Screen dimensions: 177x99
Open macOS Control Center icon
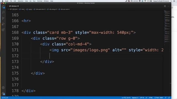pos(174,1)
